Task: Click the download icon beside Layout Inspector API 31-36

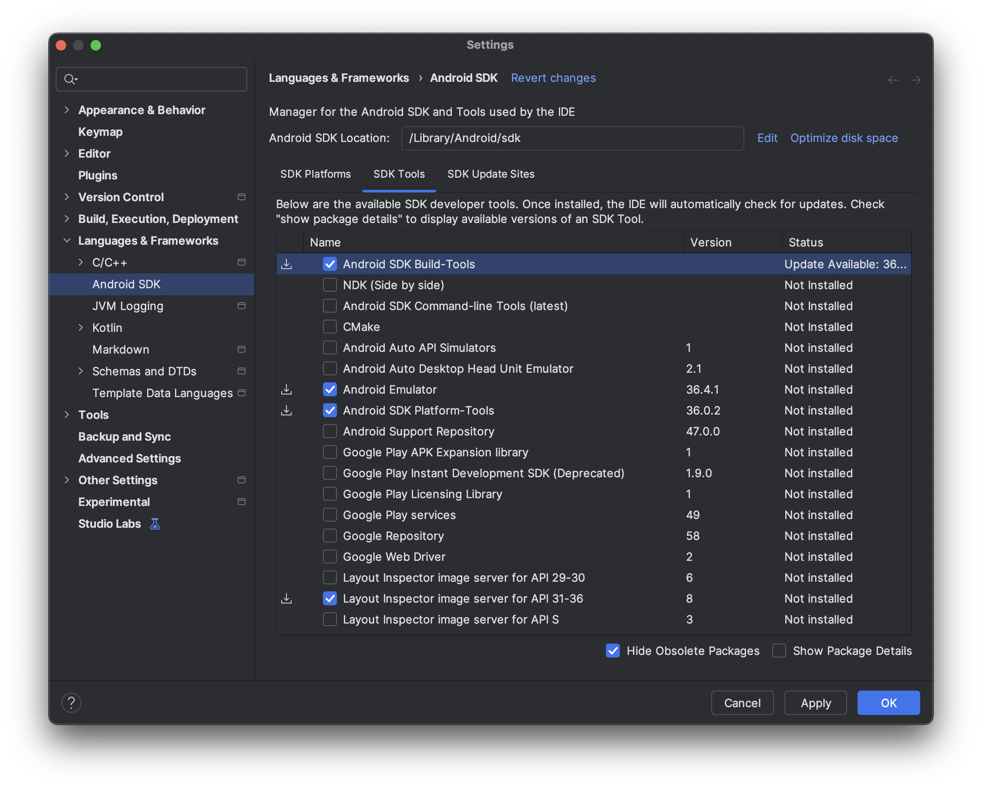Action: 286,598
